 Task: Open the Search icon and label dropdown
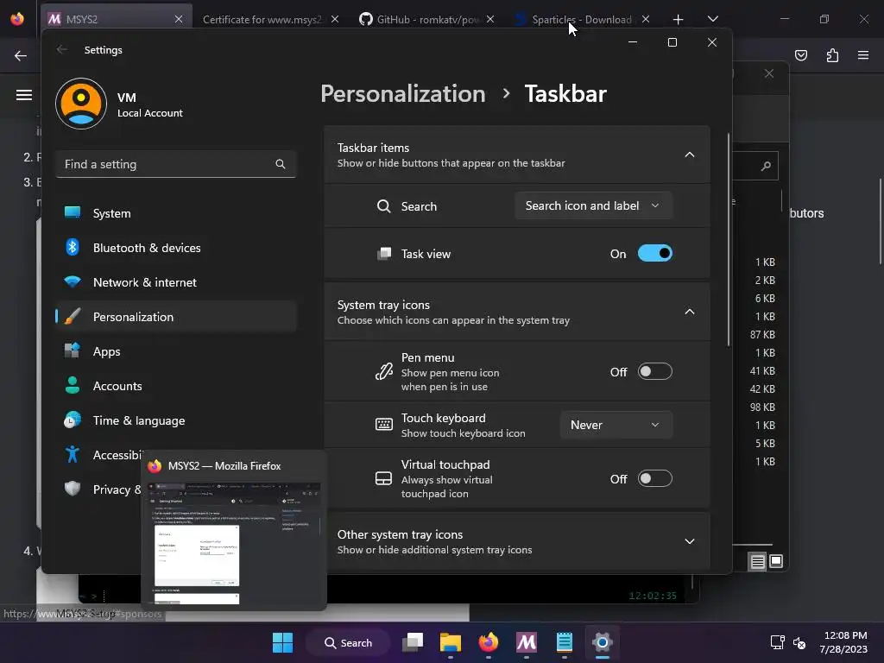click(x=593, y=205)
